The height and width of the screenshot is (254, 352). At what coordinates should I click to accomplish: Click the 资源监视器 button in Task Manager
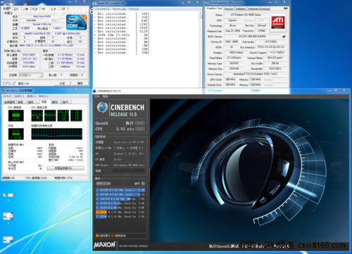point(65,168)
